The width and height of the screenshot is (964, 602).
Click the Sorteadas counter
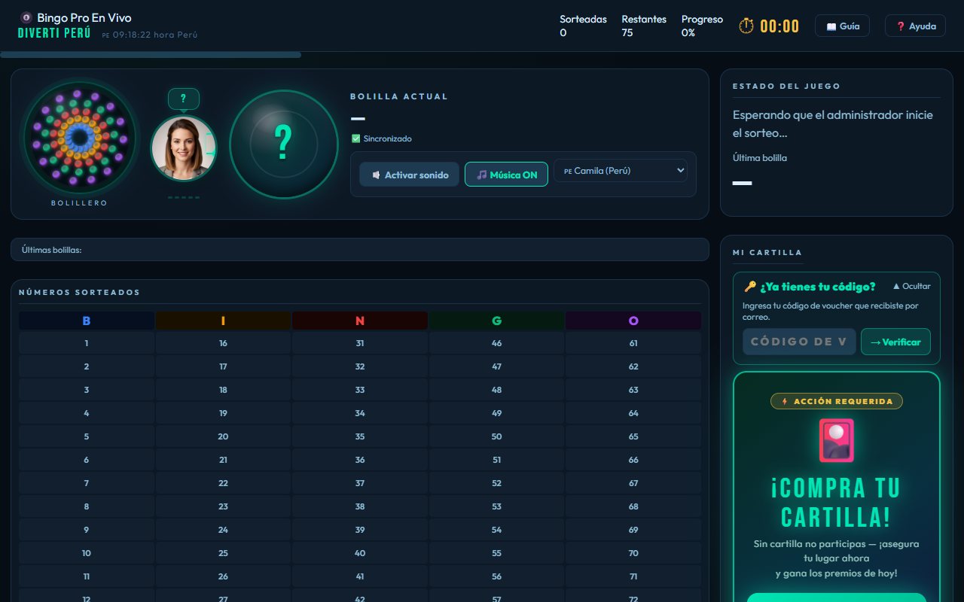click(x=584, y=26)
